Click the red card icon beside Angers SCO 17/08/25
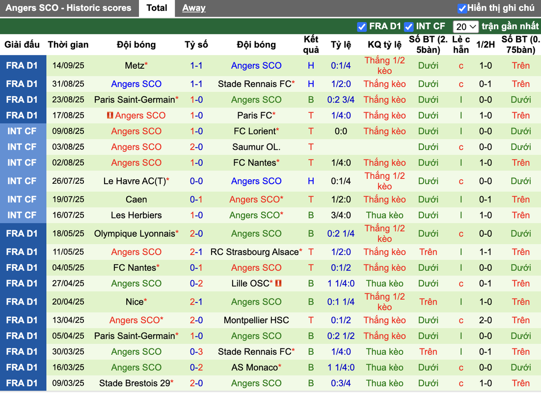Image resolution: width=541 pixels, height=393 pixels. [x=110, y=115]
